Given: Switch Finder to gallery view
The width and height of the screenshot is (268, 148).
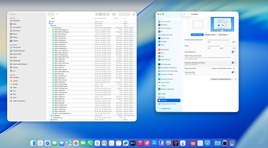Looking at the screenshot, I should pyautogui.click(x=108, y=14).
